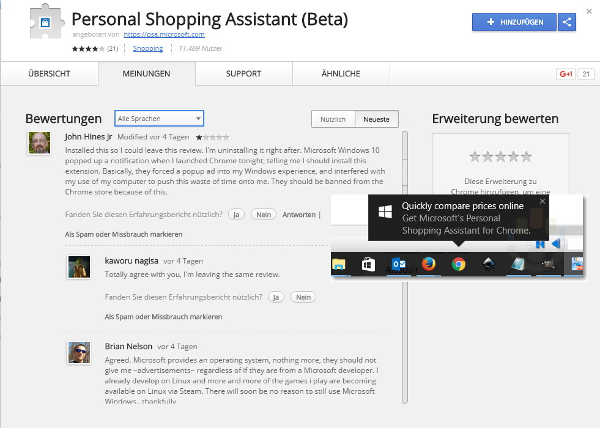
Task: Click the Windows logo in notification
Action: pyautogui.click(x=385, y=212)
